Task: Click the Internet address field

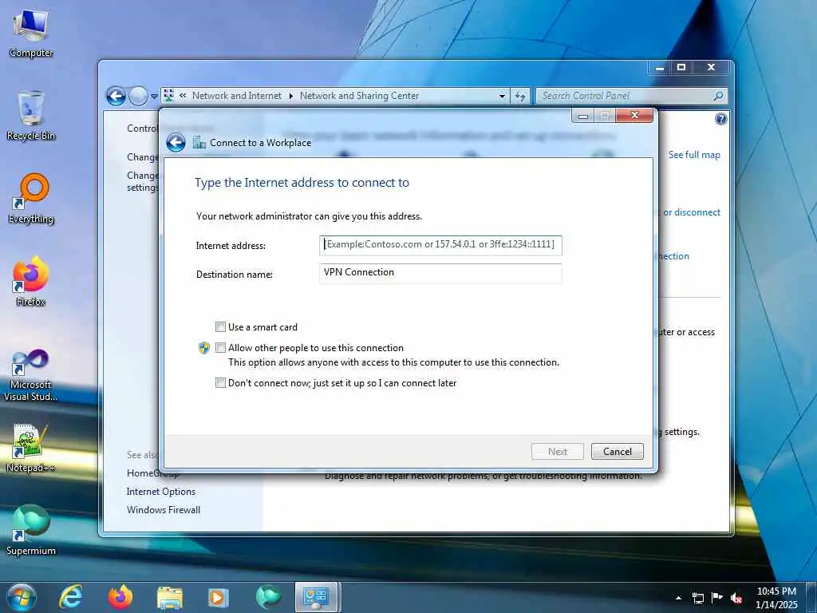Action: (440, 245)
